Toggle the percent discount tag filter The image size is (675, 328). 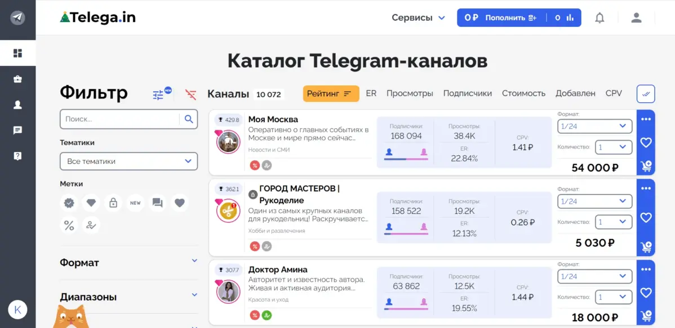(69, 225)
